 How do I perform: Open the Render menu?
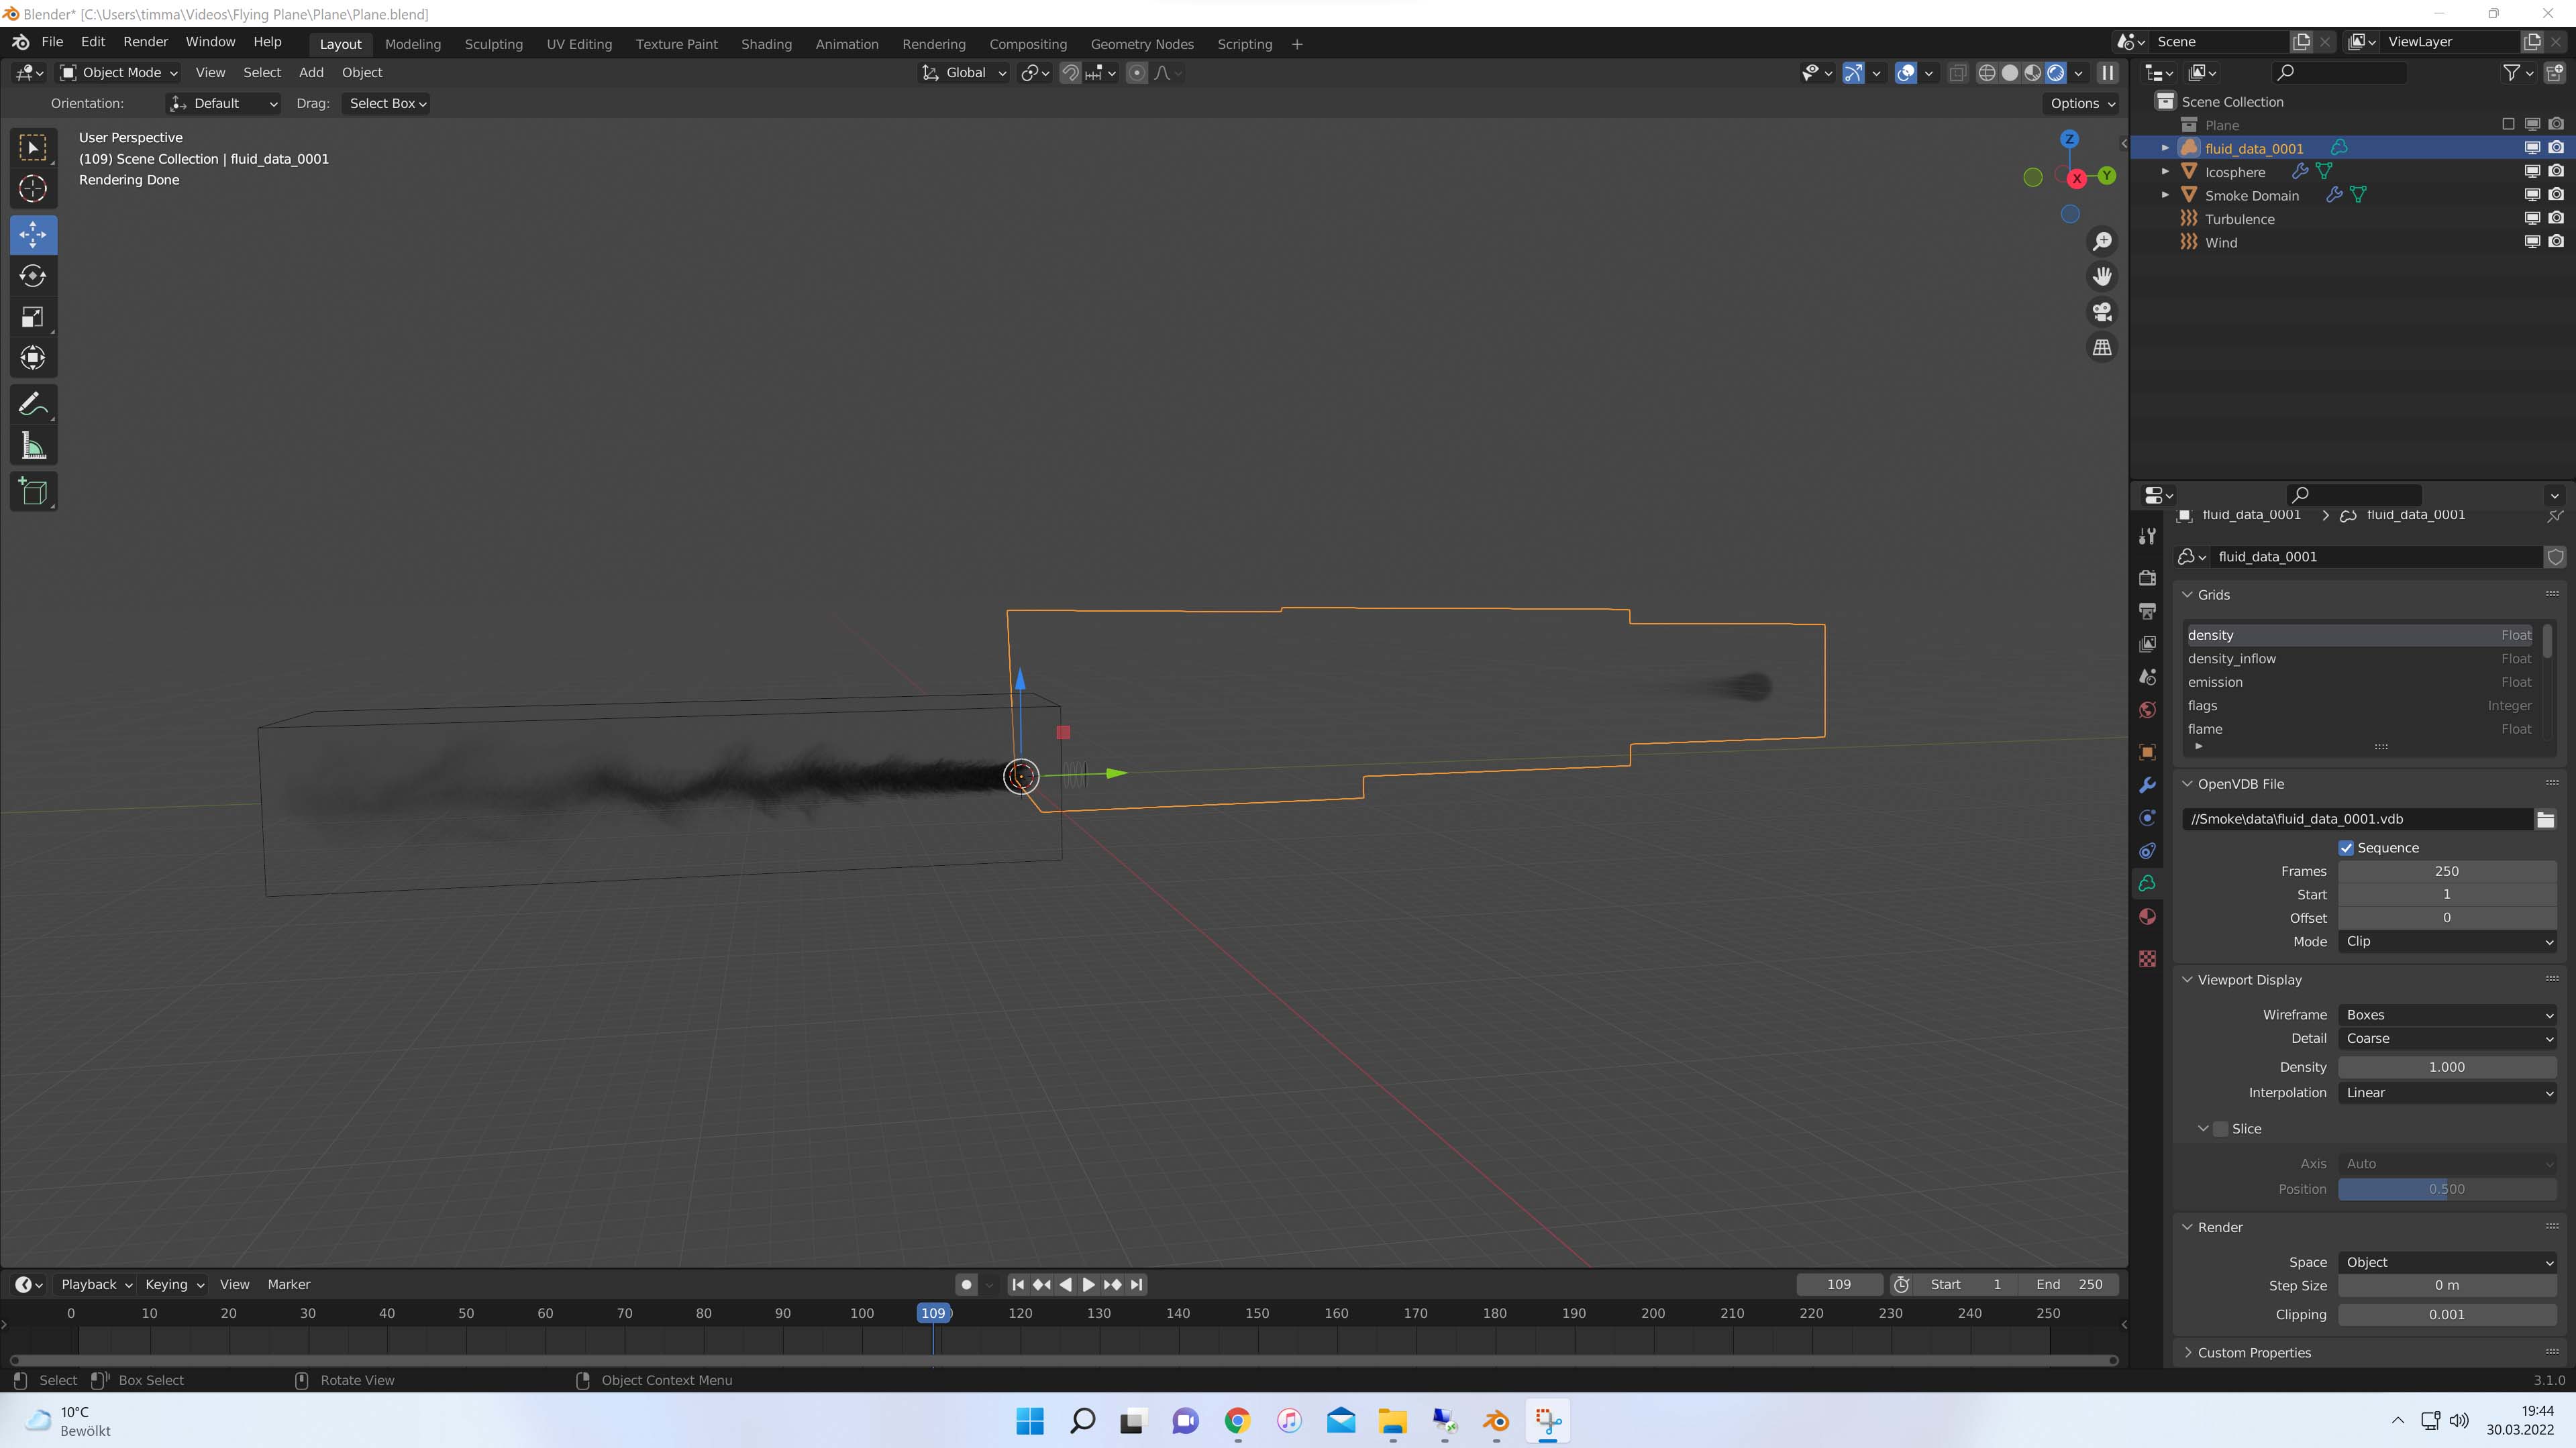pos(145,42)
